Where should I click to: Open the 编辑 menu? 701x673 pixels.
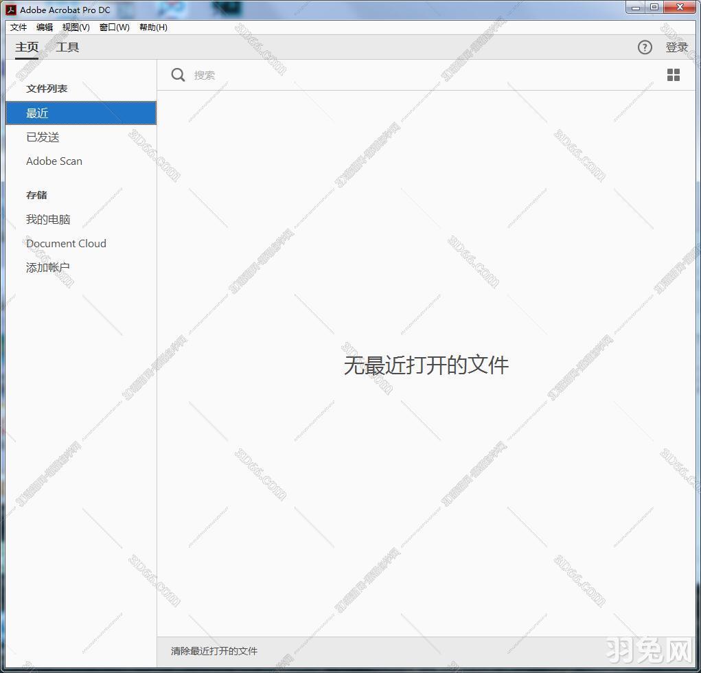[x=45, y=27]
